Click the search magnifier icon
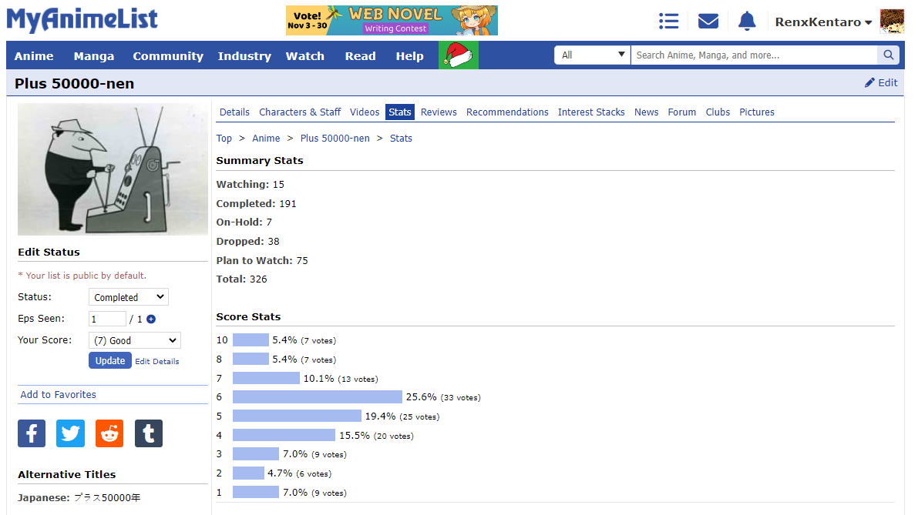Screen dimensions: 918x515 tap(889, 55)
